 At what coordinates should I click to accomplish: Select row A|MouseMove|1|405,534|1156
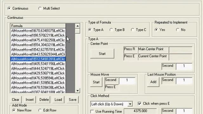[38, 64]
